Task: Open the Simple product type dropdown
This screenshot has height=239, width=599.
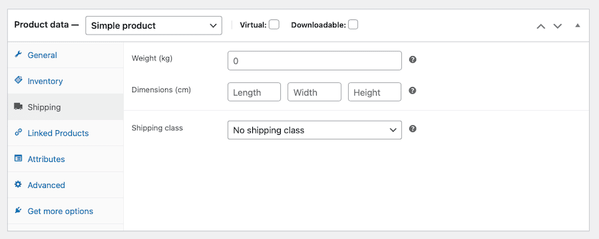Action: (x=154, y=25)
